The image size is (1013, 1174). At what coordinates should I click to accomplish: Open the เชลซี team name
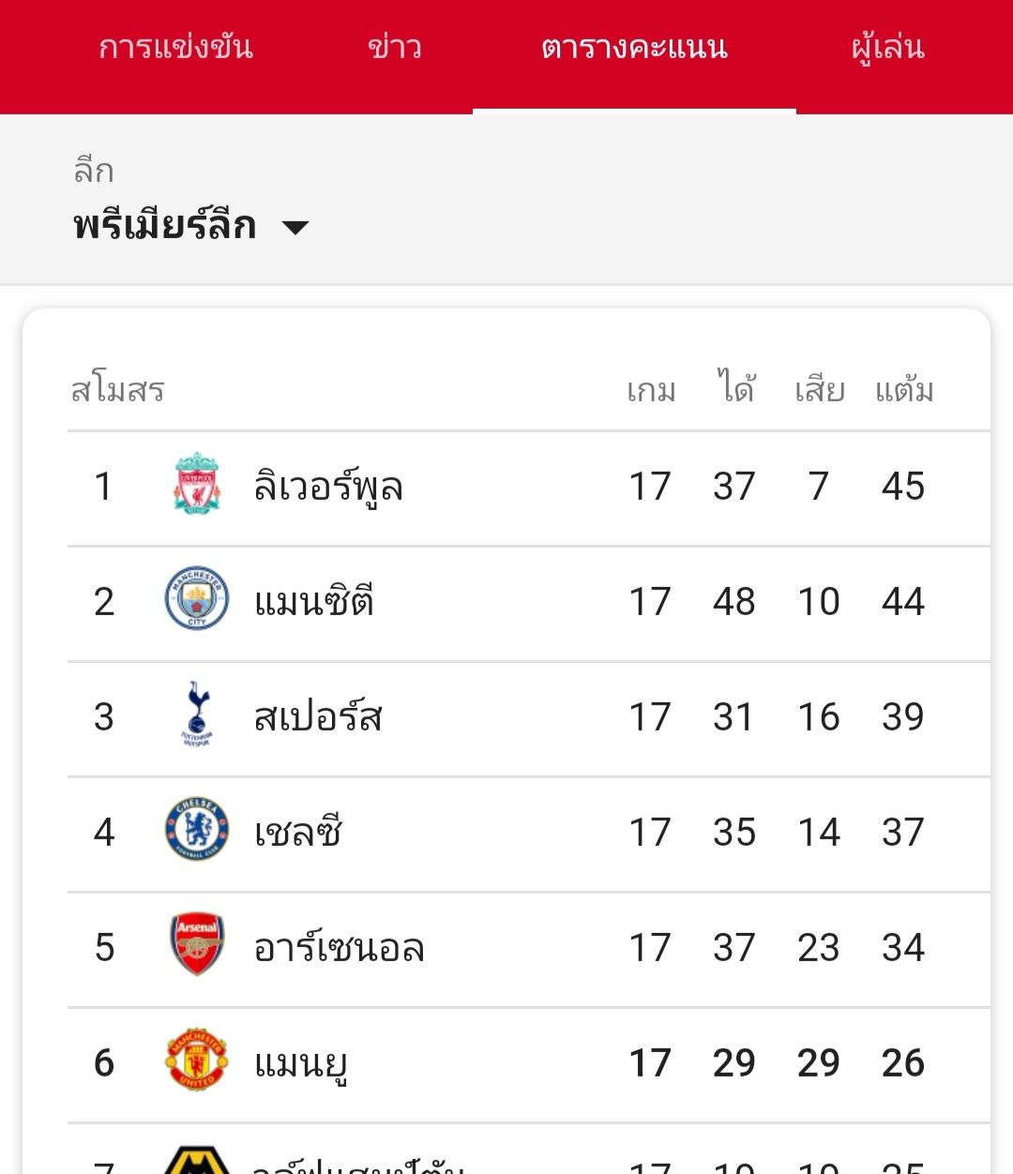pyautogui.click(x=298, y=832)
